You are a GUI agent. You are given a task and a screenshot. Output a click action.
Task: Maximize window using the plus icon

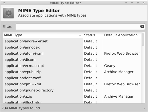pyautogui.click(x=138, y=3)
